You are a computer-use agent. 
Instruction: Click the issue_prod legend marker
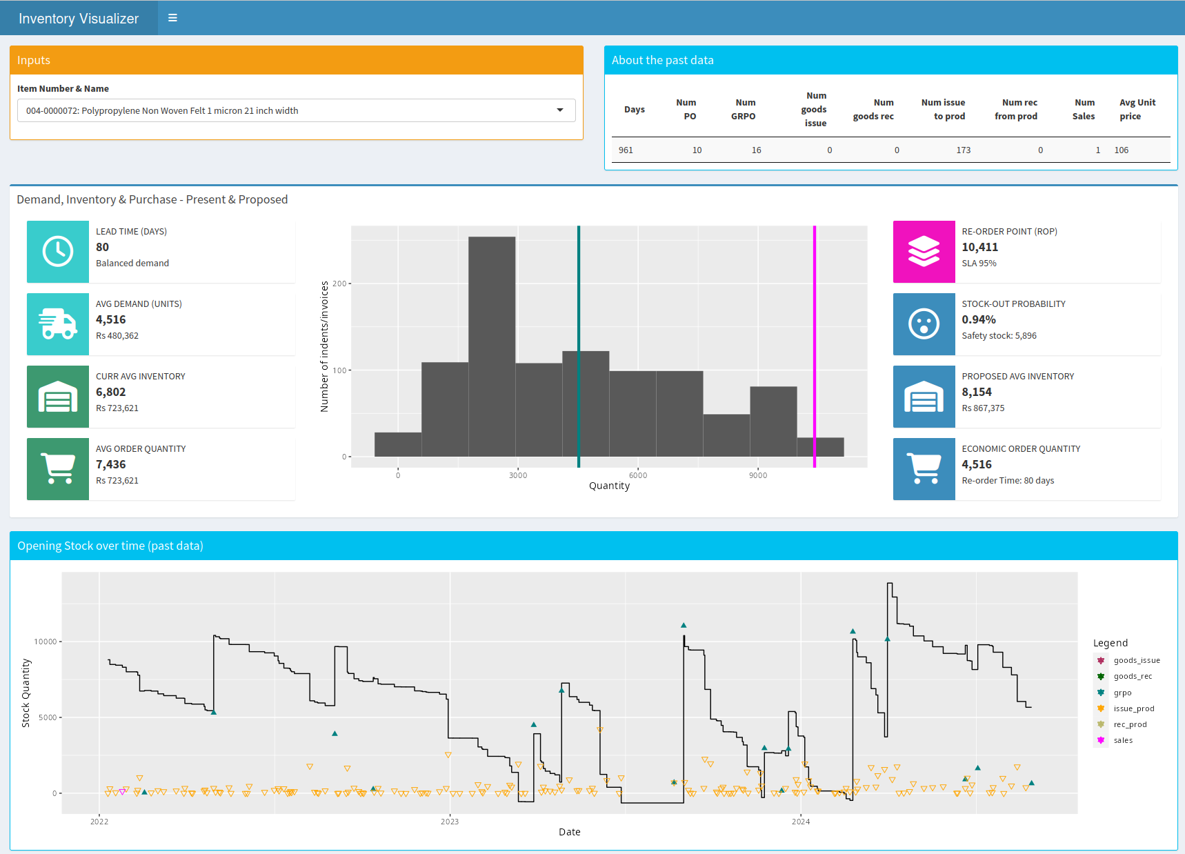(x=1101, y=708)
